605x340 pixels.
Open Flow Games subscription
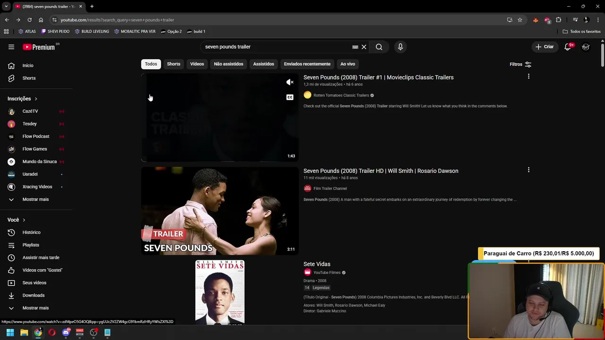(36, 149)
